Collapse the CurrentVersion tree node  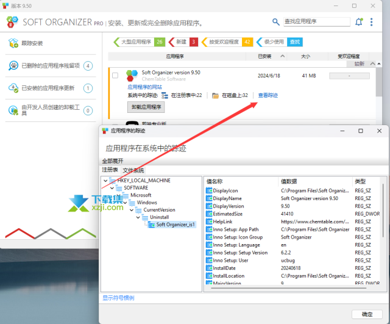pyautogui.click(x=132, y=210)
